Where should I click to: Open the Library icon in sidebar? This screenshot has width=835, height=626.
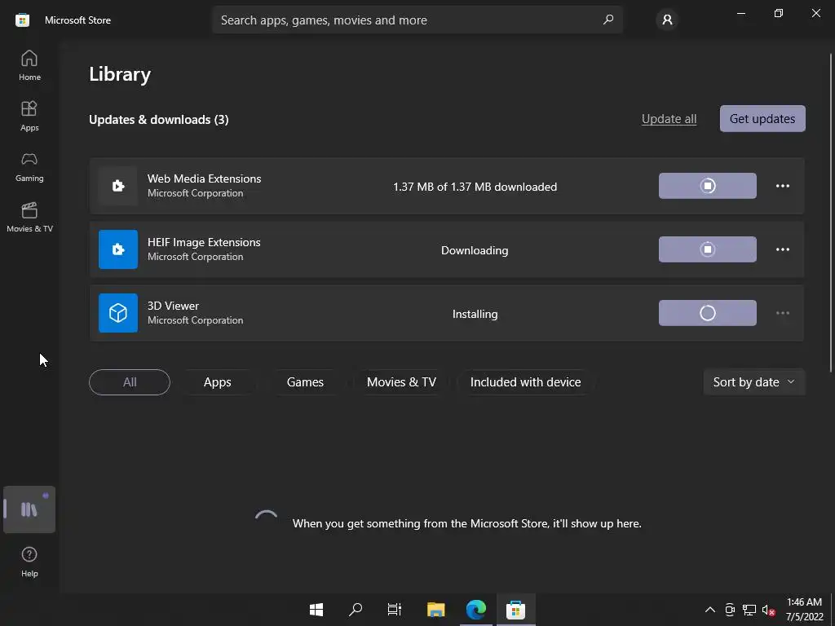point(29,509)
